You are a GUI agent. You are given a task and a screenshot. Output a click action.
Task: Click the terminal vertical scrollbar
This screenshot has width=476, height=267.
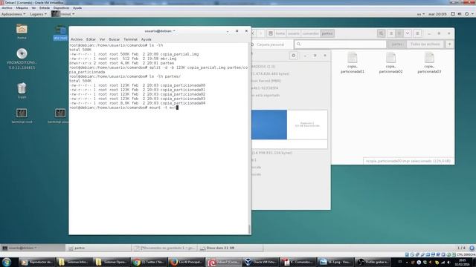click(x=250, y=229)
